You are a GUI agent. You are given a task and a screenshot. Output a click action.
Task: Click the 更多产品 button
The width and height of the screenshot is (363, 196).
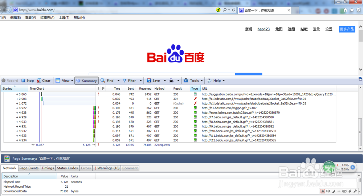pos(347,29)
